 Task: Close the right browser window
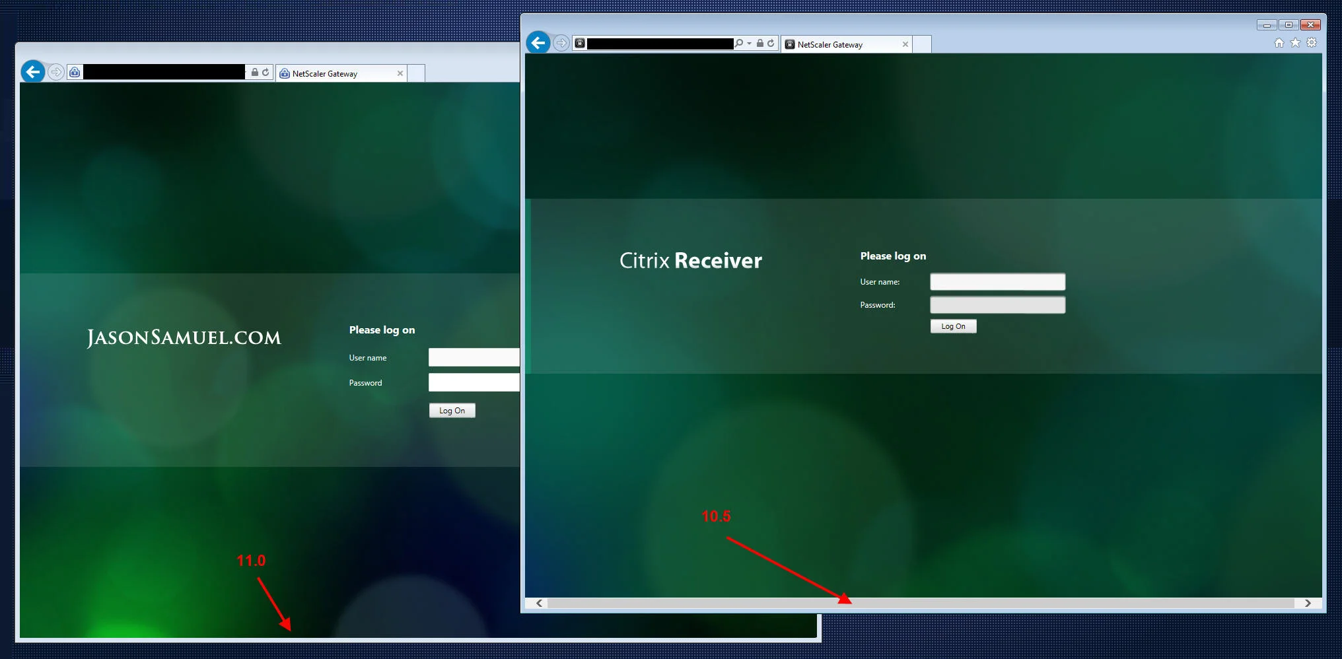1310,25
